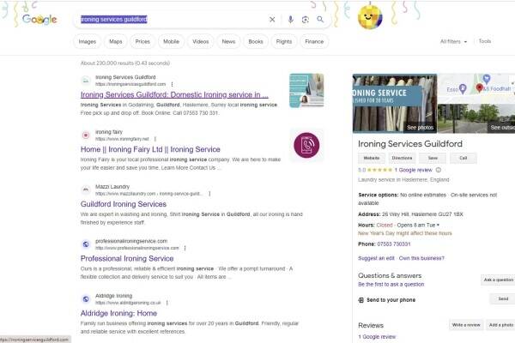Open Home || Ironing Fairy Ltd result
The image size is (515, 343).
(x=150, y=149)
